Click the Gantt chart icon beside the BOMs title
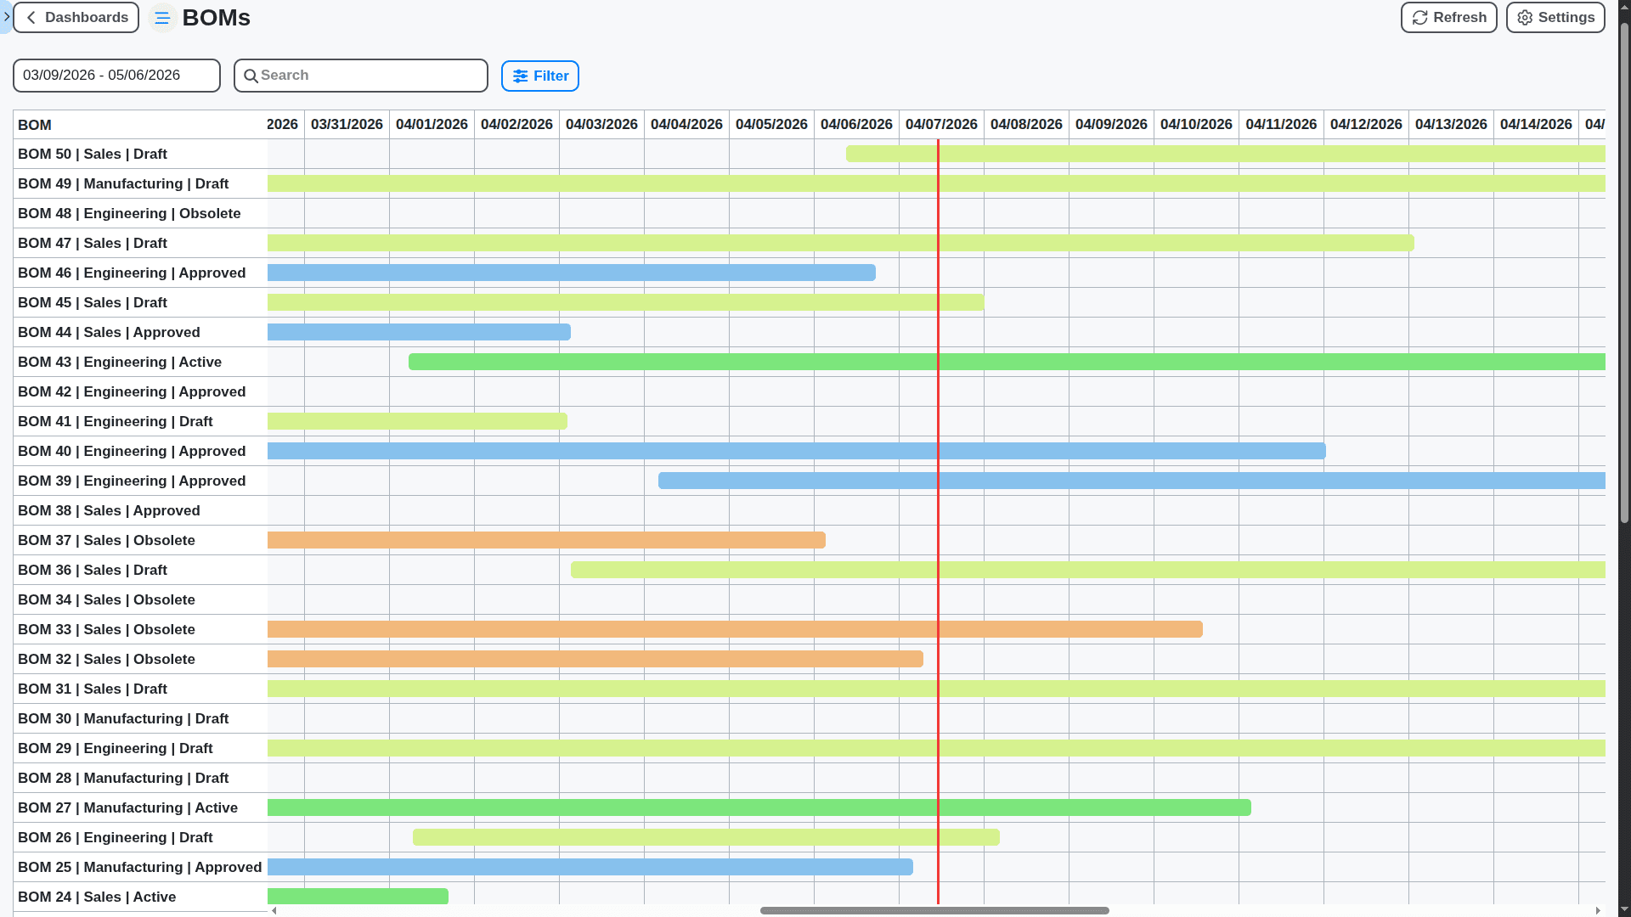Screen dimensions: 1631x917 (x=161, y=17)
